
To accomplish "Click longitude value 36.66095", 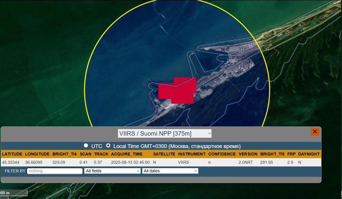I will 34,162.
